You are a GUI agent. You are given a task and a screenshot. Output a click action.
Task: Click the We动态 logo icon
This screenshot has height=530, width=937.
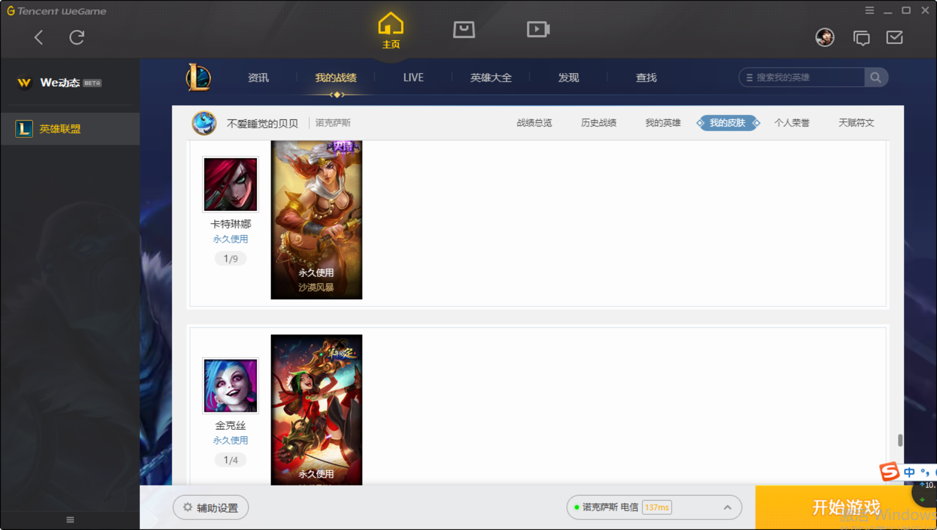tap(24, 83)
